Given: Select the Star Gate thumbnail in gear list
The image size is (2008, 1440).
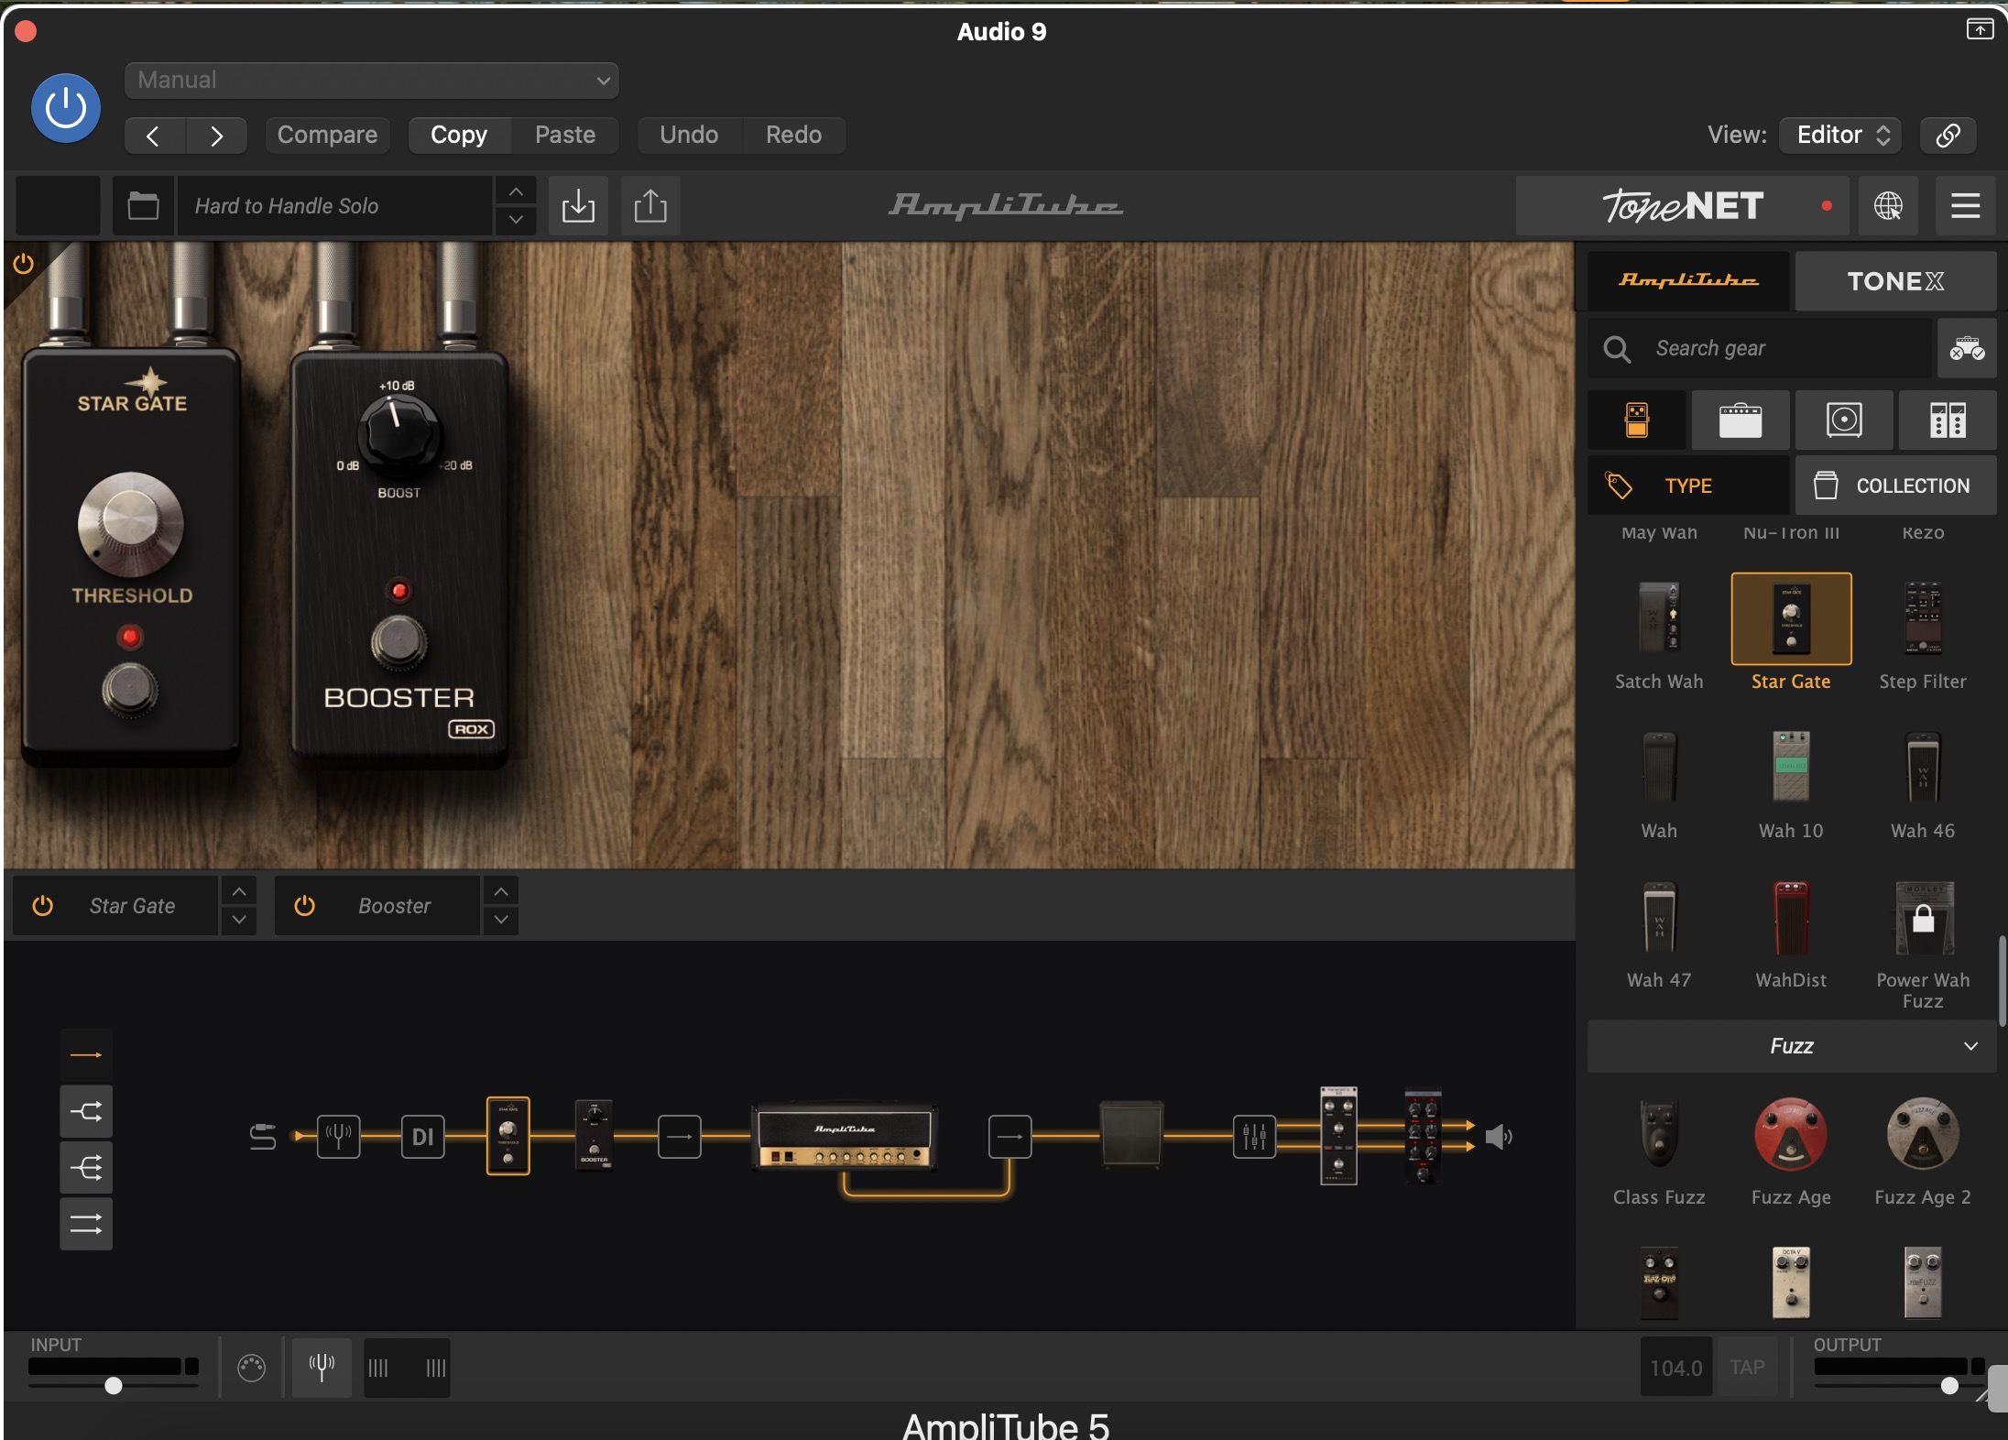Looking at the screenshot, I should pos(1791,618).
